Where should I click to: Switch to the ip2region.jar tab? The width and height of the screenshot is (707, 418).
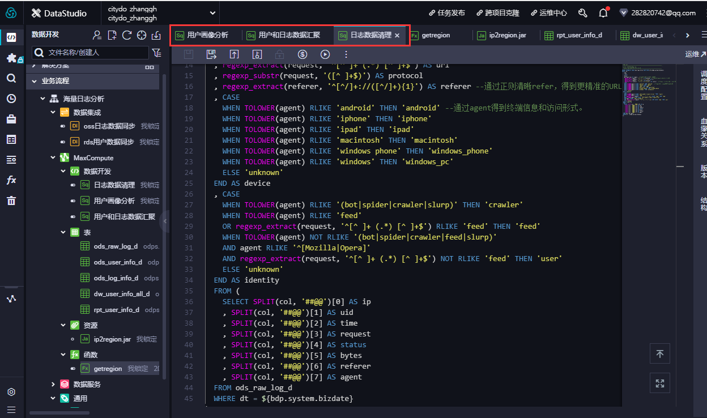click(508, 35)
